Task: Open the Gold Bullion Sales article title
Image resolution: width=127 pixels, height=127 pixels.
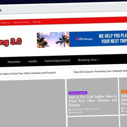Action: (x=93, y=101)
